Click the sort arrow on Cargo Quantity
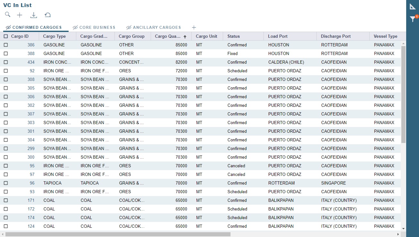The height and width of the screenshot is (237, 419). click(185, 37)
